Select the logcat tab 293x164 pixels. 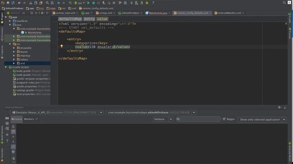click(x=16, y=119)
